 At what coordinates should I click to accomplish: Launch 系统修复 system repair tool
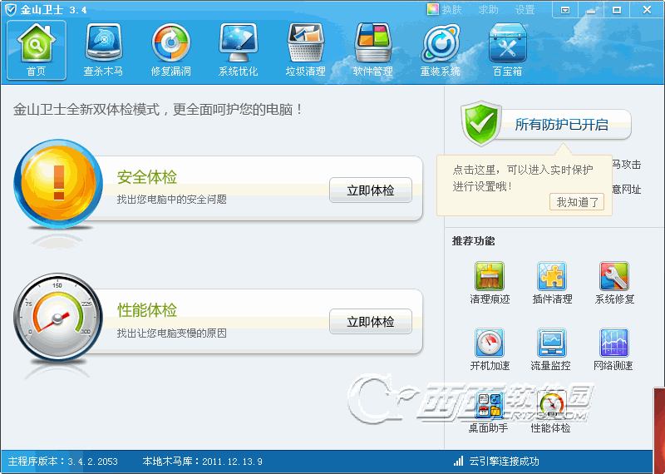click(x=614, y=283)
